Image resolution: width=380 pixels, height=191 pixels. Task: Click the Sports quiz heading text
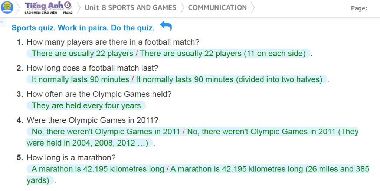83,28
